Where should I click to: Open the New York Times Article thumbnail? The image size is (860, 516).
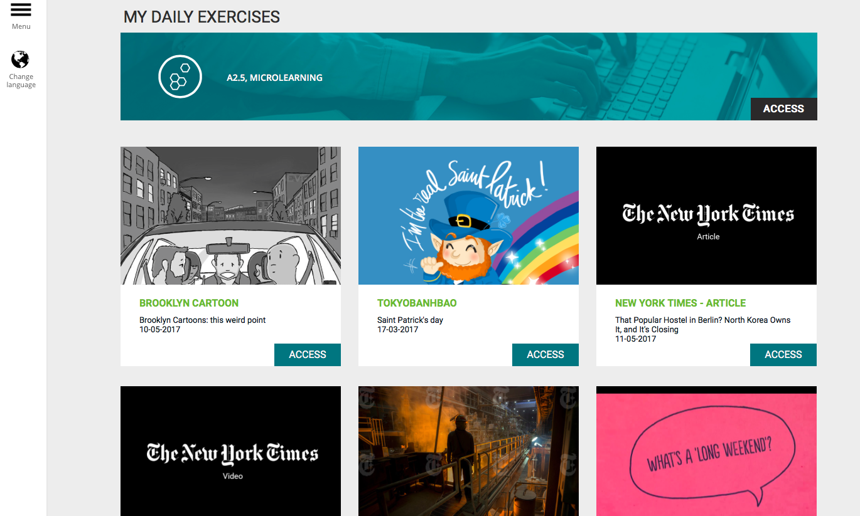point(706,216)
